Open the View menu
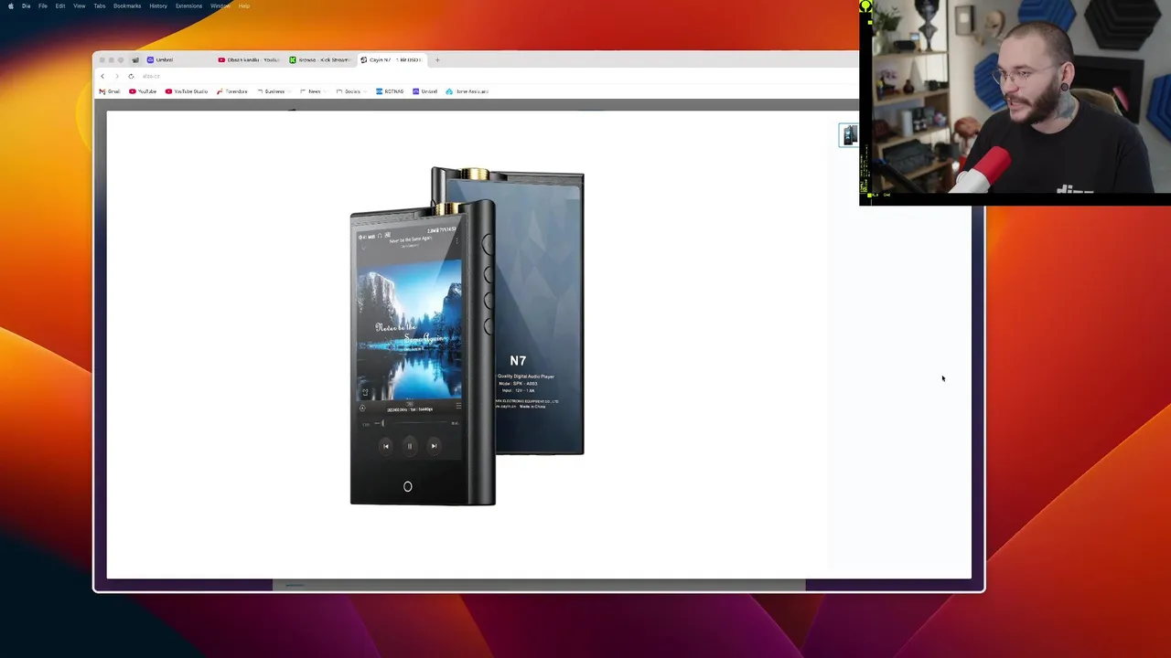 (80, 5)
